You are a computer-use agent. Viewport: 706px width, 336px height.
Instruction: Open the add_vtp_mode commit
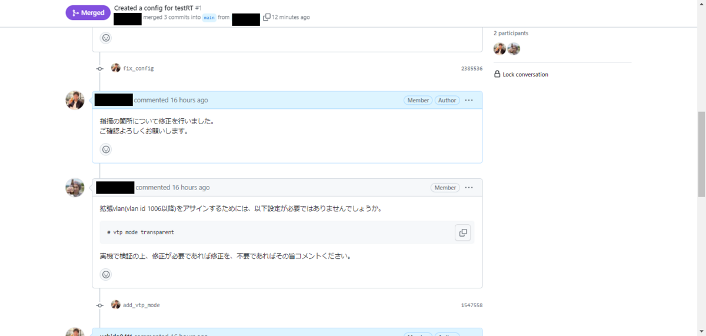click(141, 305)
